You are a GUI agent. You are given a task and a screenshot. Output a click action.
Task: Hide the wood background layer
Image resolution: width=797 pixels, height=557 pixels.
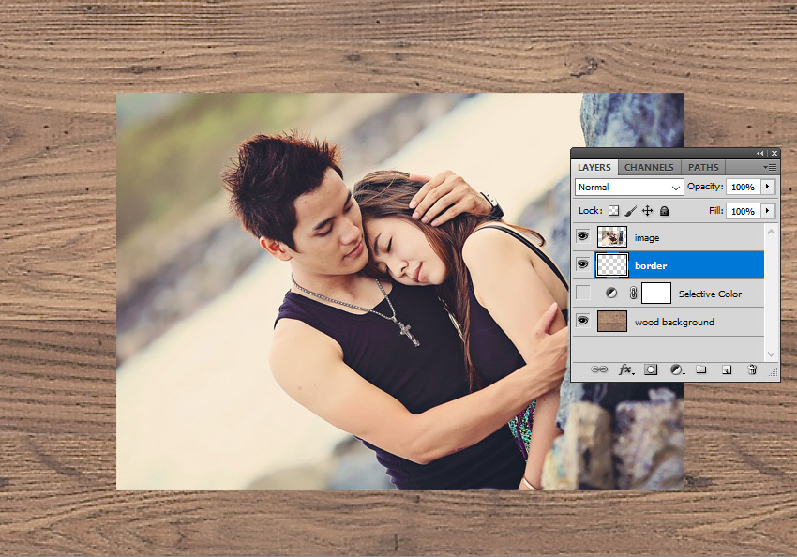pos(582,322)
